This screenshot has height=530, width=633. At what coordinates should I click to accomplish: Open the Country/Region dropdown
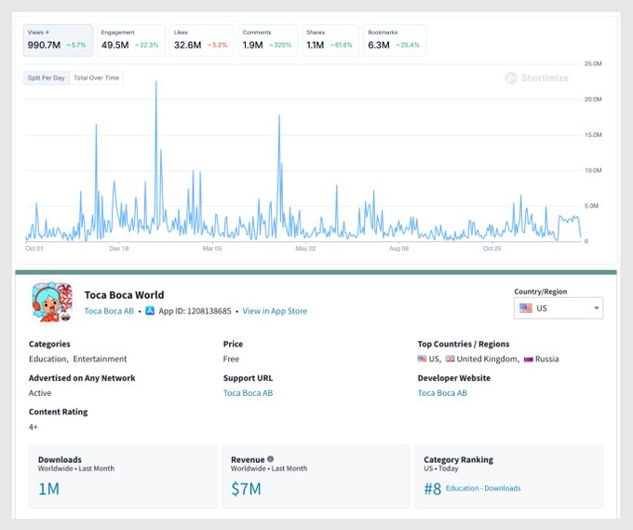[x=559, y=308]
